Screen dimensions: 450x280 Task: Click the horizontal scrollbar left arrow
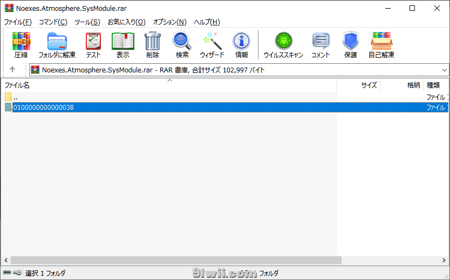coord(6,260)
